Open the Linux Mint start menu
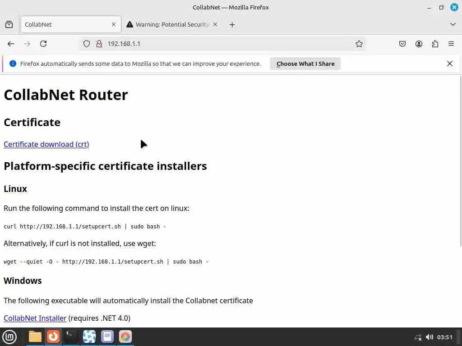The width and height of the screenshot is (462, 346). (x=9, y=337)
